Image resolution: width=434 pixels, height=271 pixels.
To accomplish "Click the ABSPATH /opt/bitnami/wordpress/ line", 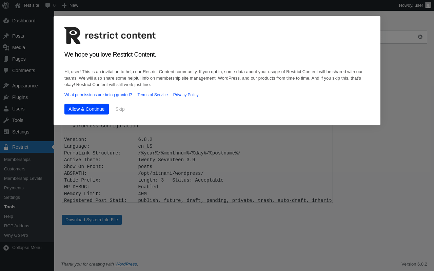I will (x=134, y=173).
